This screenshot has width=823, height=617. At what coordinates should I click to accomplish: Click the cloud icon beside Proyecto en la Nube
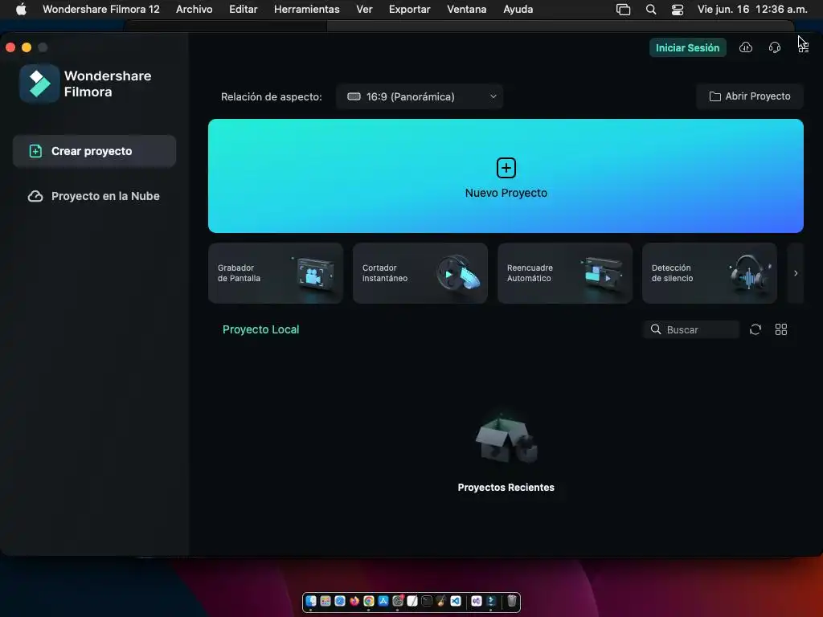(x=35, y=196)
